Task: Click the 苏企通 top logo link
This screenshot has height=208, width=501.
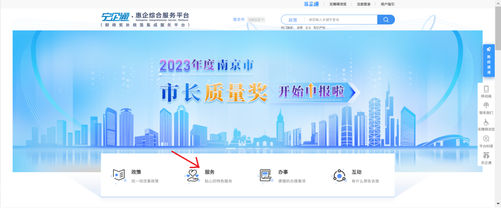Action: pos(311,4)
